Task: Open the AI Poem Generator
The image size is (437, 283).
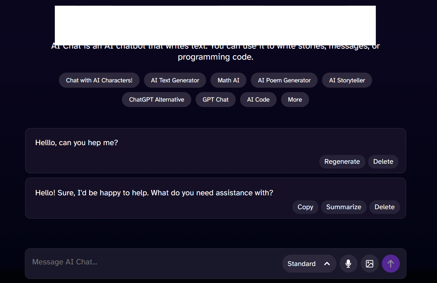Action: click(284, 80)
